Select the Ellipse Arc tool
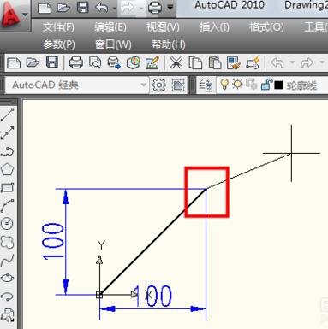The width and height of the screenshot is (328, 329). pyautogui.click(x=8, y=297)
